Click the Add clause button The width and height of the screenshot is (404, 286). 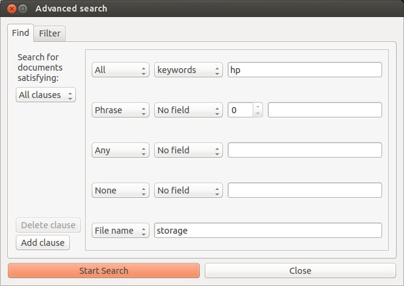[x=43, y=243]
